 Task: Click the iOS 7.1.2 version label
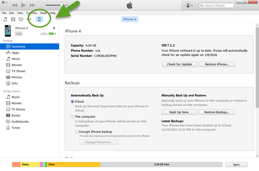pos(168,45)
